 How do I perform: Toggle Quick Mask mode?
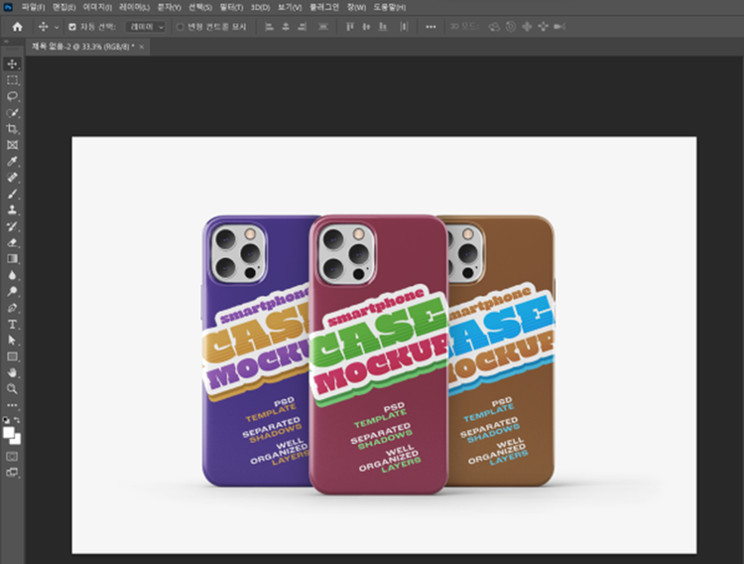12,456
